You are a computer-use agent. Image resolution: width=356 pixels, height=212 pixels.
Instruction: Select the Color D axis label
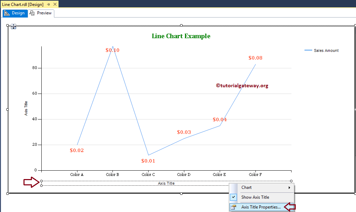click(184, 175)
